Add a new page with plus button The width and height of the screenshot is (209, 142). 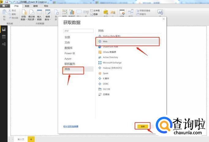(x=31, y=139)
